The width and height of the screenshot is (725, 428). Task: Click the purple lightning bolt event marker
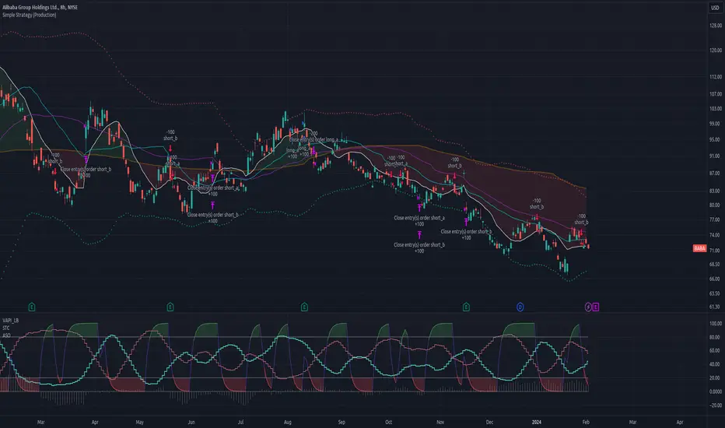point(588,307)
